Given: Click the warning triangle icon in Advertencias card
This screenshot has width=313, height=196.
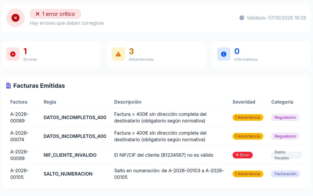Looking at the screenshot, I should [118, 54].
